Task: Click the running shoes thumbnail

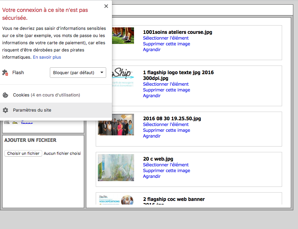Action: [x=123, y=36]
